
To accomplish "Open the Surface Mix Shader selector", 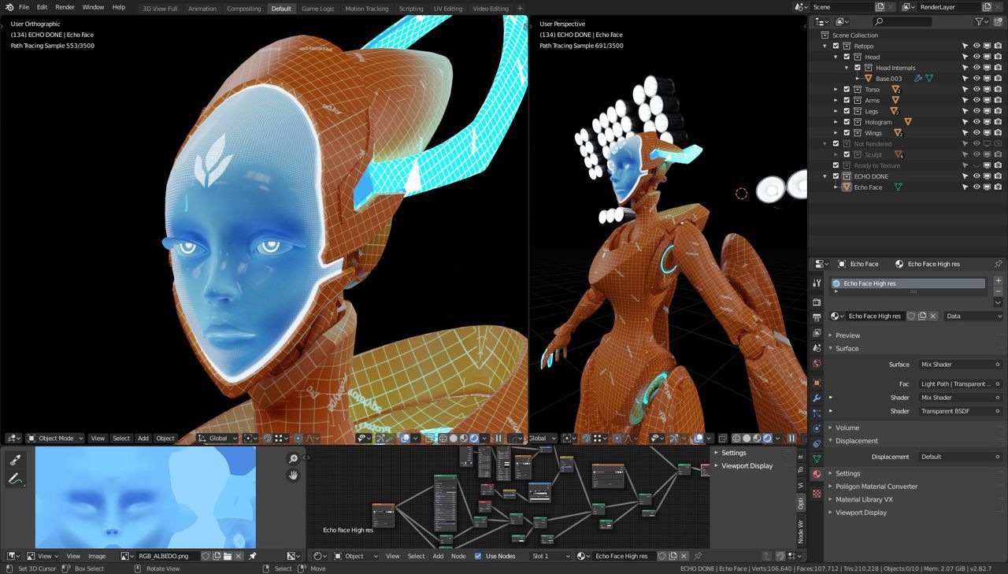I will click(960, 365).
